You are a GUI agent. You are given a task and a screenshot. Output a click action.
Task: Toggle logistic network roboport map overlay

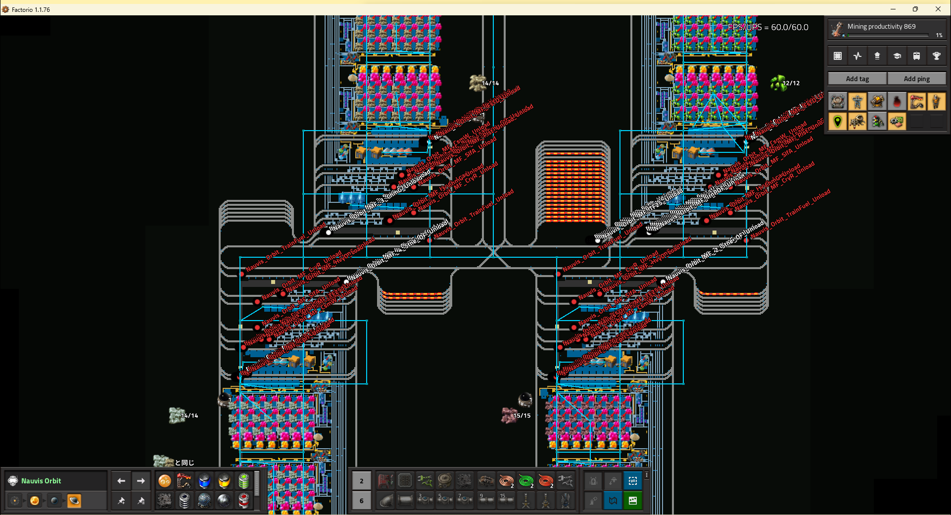pos(838,101)
